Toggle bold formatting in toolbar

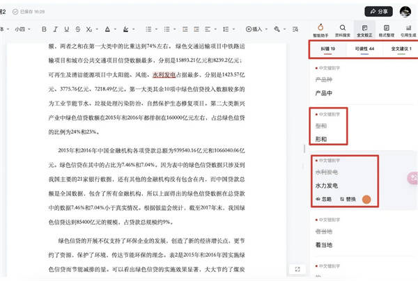tap(44, 29)
